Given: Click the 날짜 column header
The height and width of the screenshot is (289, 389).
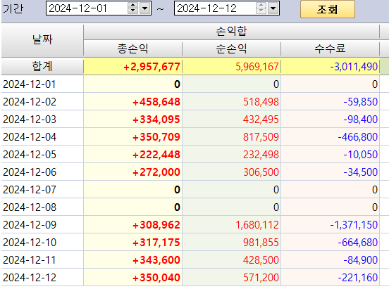Looking at the screenshot, I should (42, 39).
